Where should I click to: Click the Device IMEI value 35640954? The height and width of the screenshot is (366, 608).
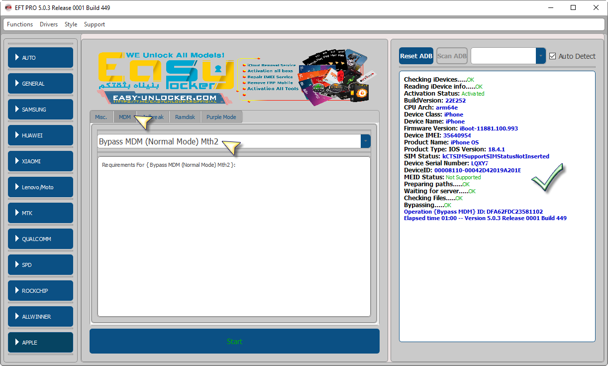(x=457, y=135)
